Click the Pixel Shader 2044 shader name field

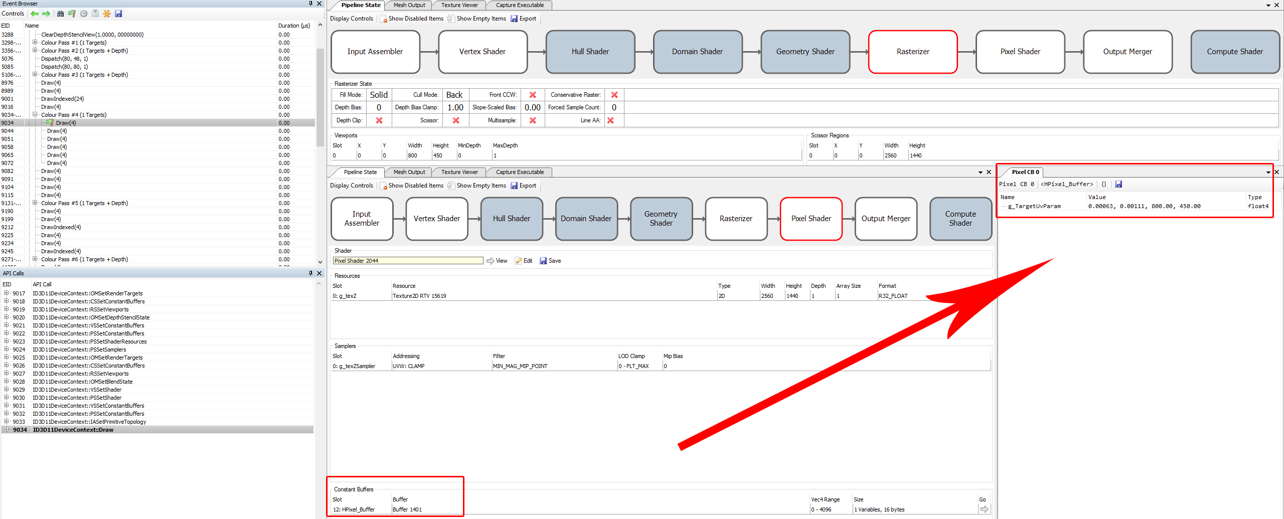(407, 261)
